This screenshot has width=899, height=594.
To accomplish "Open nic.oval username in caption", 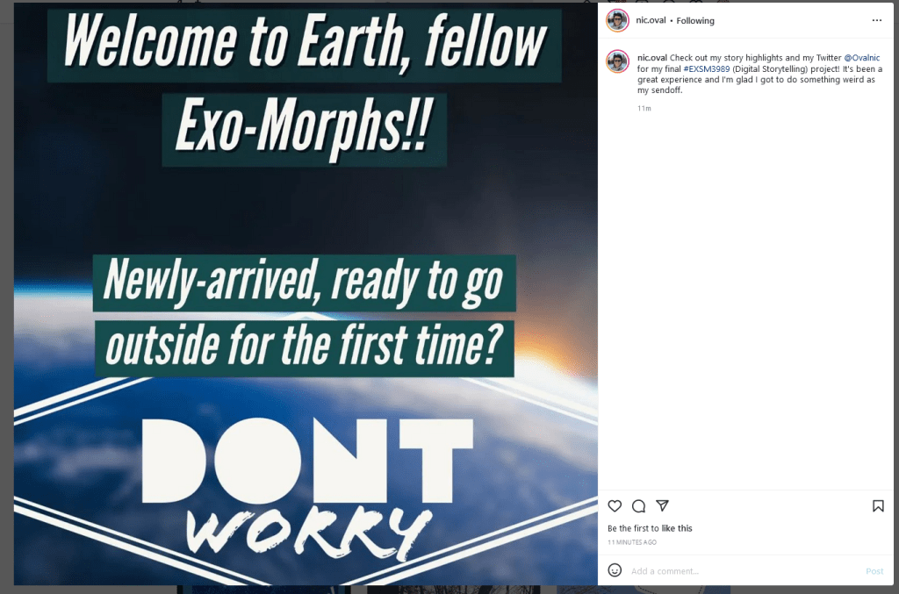I will [x=652, y=58].
